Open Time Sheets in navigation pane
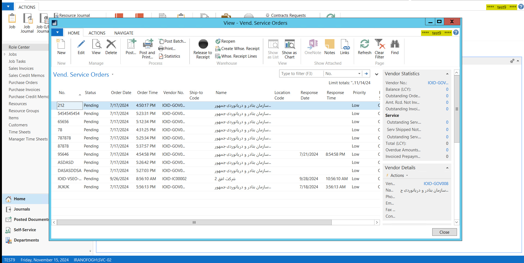The image size is (524, 263). (20, 132)
